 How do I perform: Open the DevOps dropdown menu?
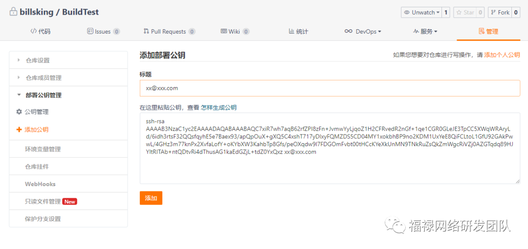[x=363, y=32]
